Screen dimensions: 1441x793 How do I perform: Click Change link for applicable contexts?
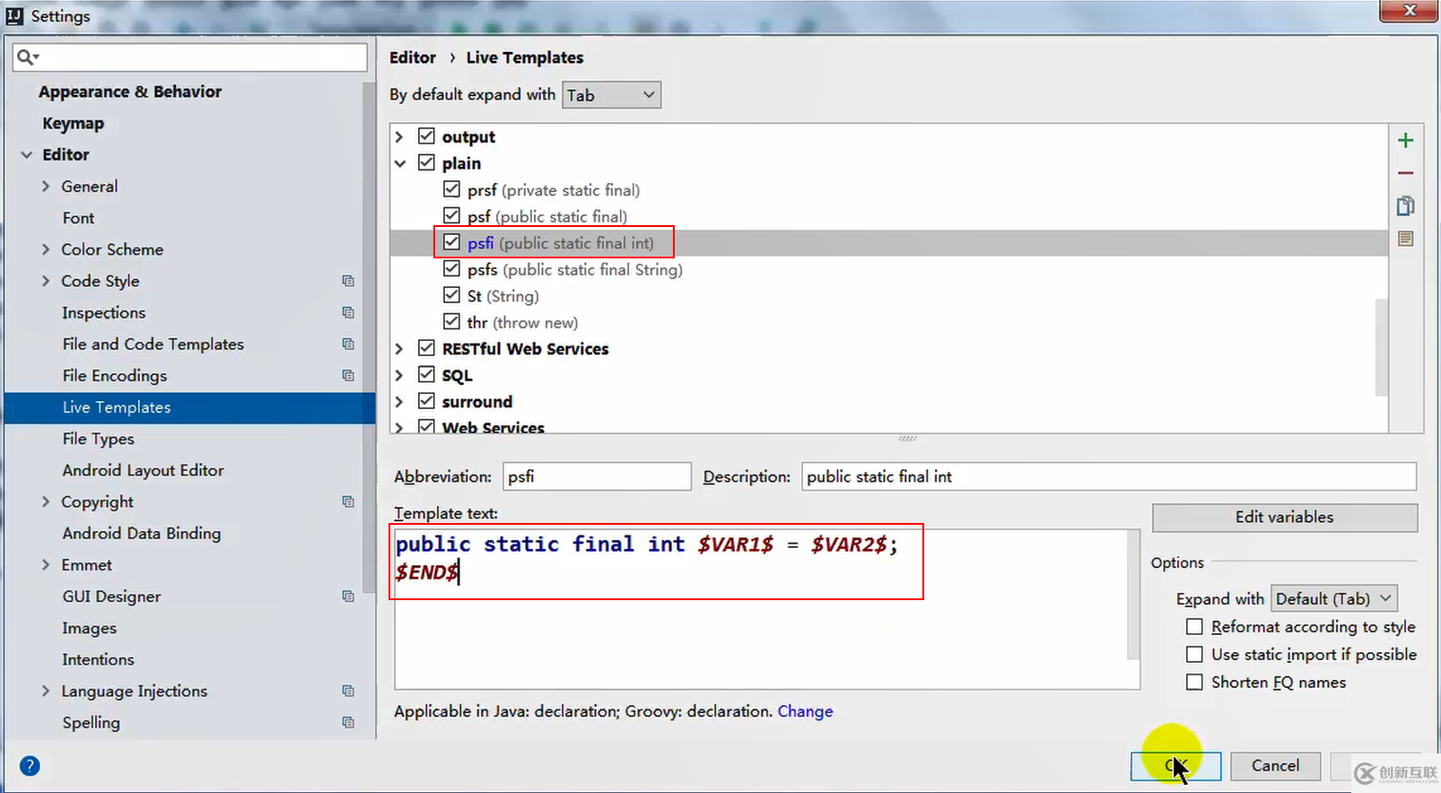805,711
